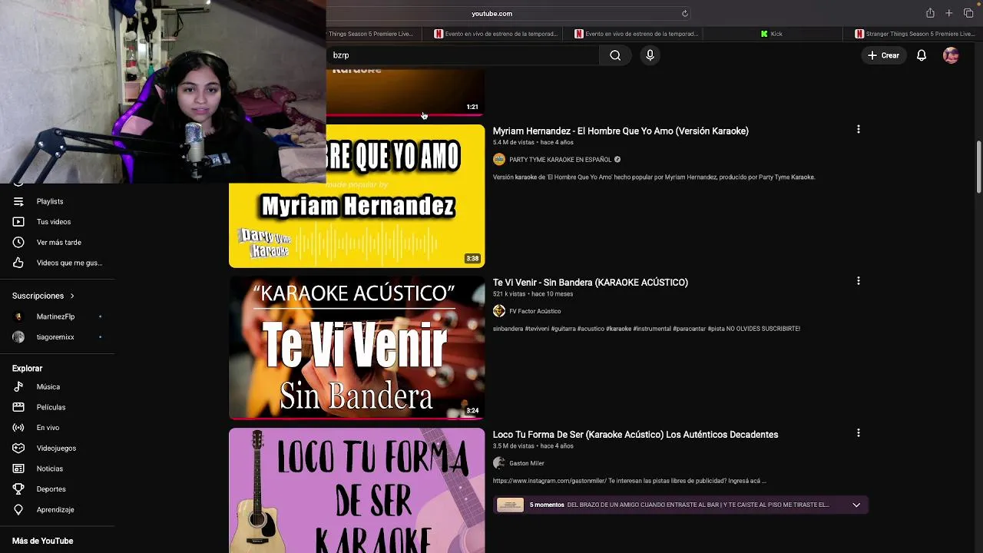The height and width of the screenshot is (553, 983).
Task: Play the partially visible 1:21 video thumbnail
Action: 405,92
